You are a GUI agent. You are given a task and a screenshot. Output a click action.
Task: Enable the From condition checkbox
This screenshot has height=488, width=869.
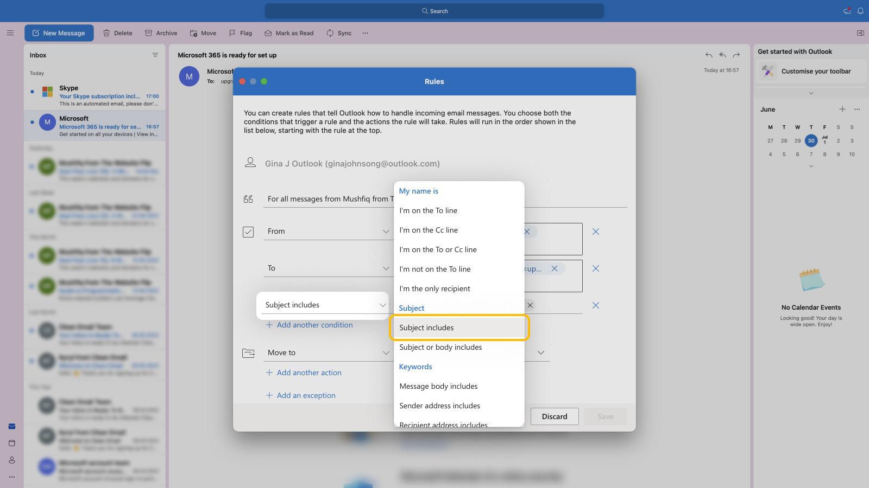click(249, 232)
